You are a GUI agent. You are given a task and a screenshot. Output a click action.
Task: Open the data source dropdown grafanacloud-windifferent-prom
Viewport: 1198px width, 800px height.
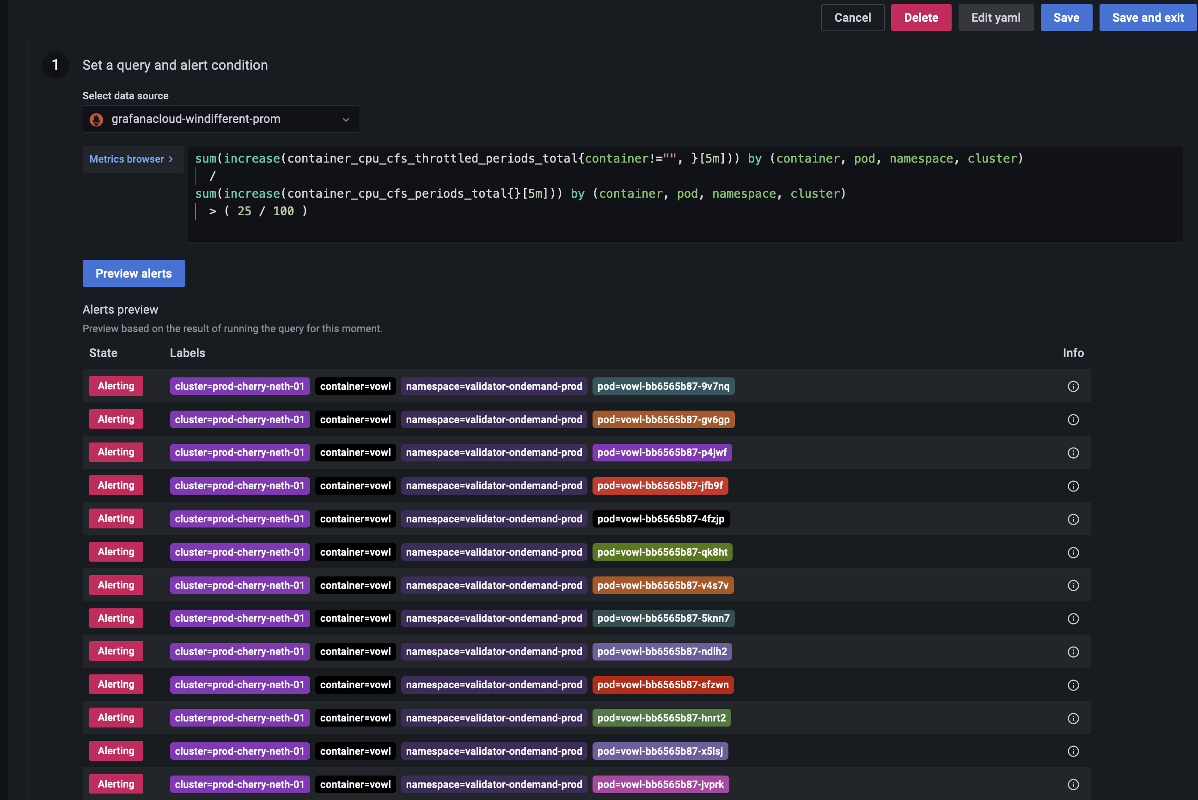tap(221, 119)
